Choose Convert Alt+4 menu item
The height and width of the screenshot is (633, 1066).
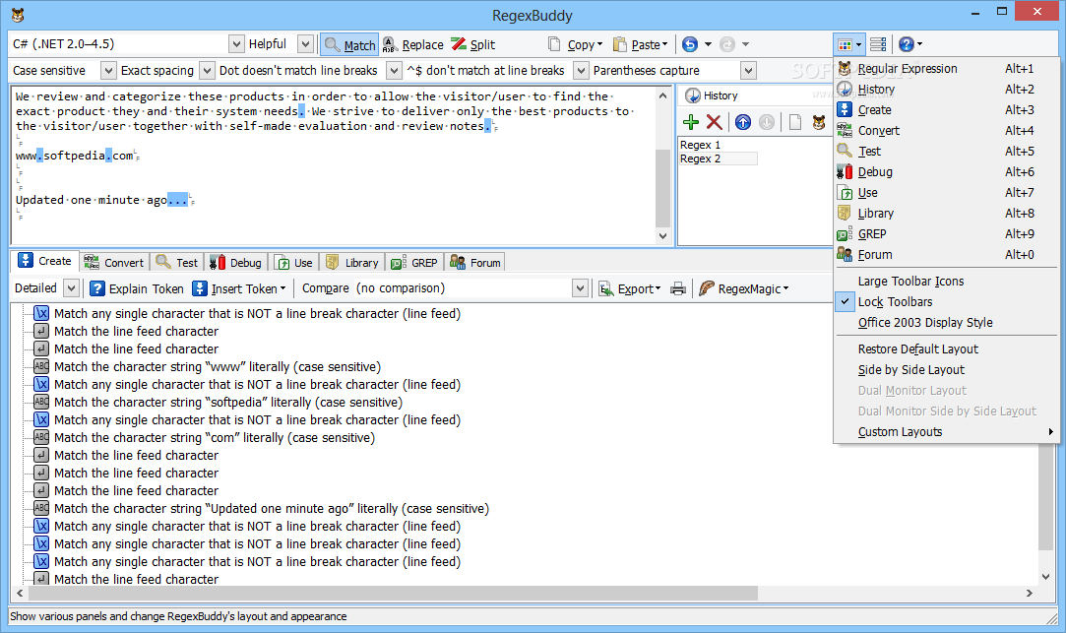pyautogui.click(x=946, y=131)
